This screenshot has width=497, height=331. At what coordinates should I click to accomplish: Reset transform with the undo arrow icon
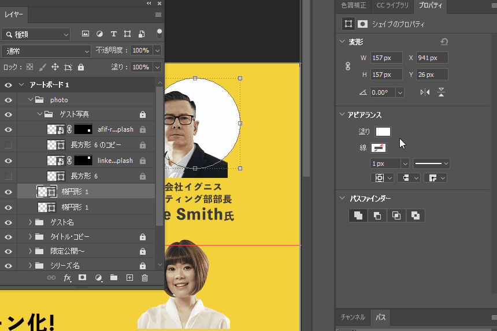click(444, 42)
